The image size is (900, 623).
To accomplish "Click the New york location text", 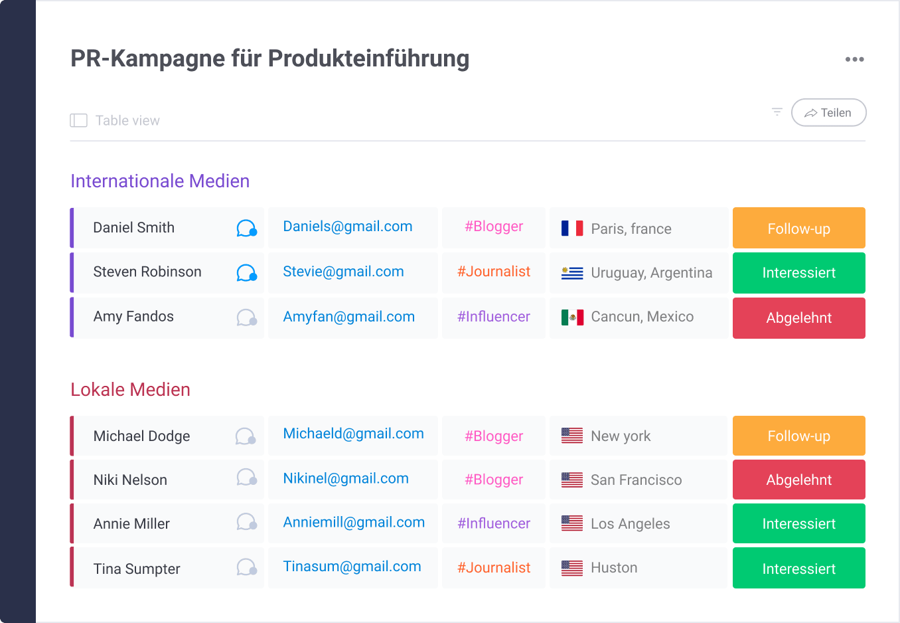I will point(621,436).
